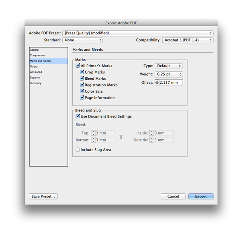Click the Save Preset button

tap(43, 197)
